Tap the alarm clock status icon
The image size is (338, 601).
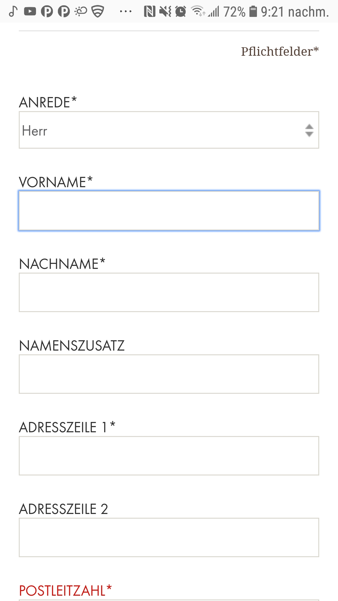pyautogui.click(x=181, y=11)
